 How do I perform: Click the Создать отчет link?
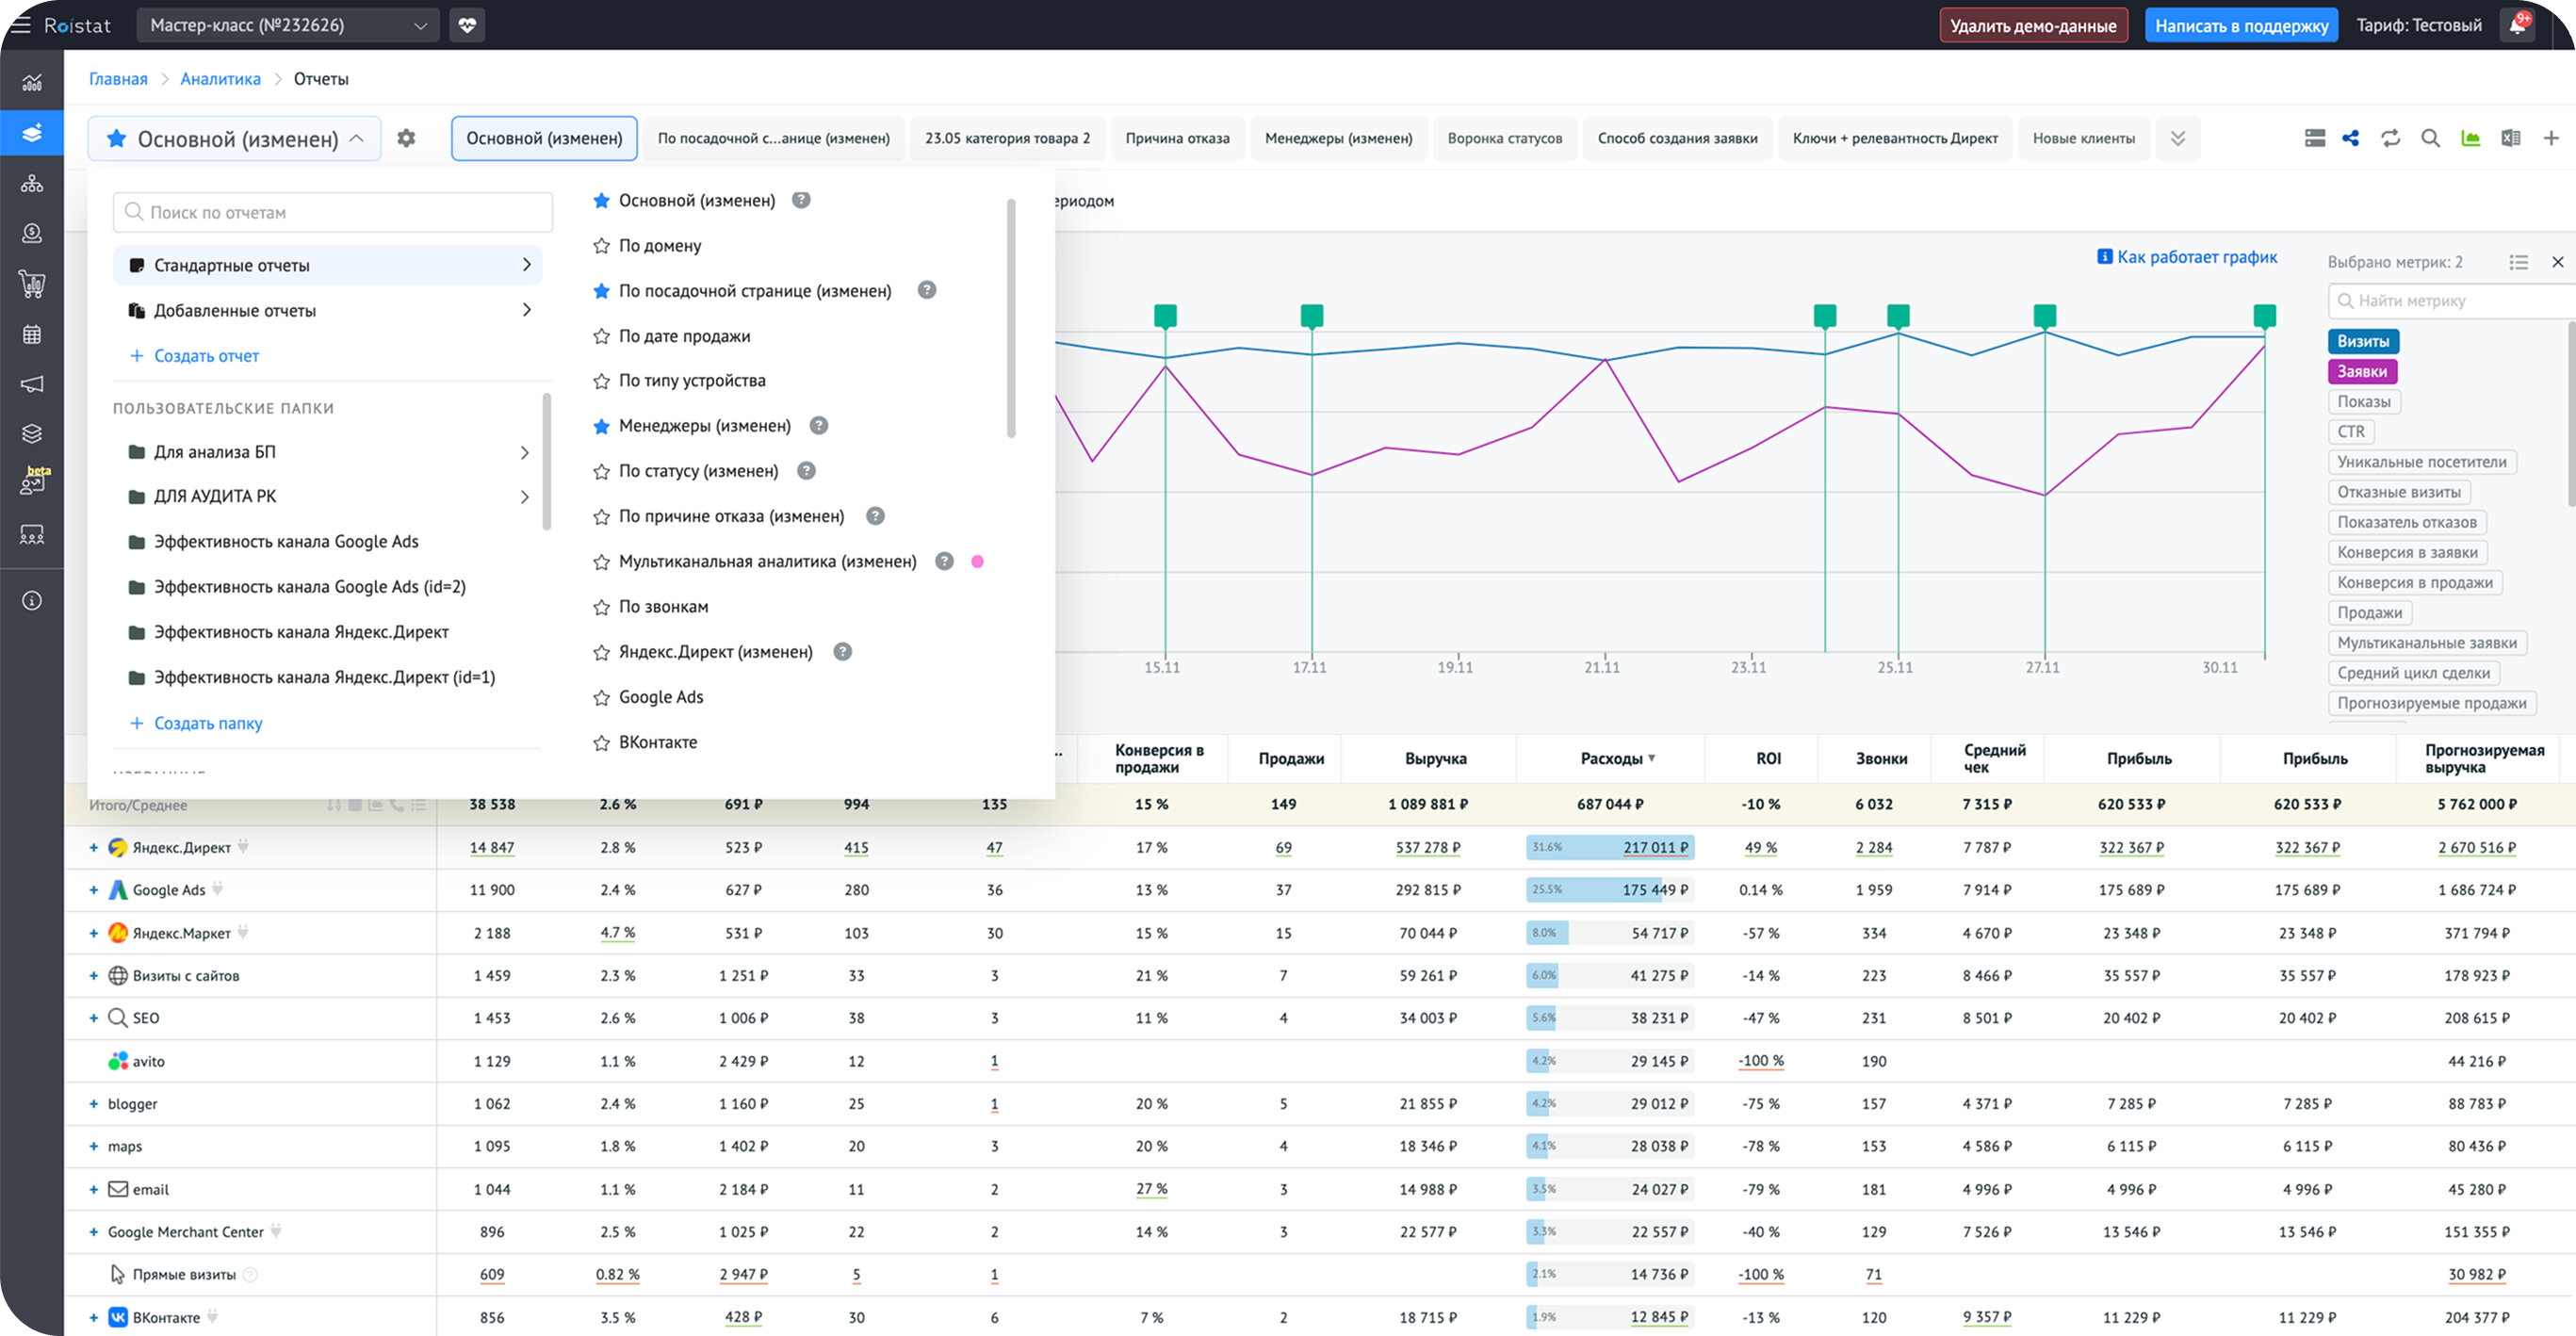206,356
